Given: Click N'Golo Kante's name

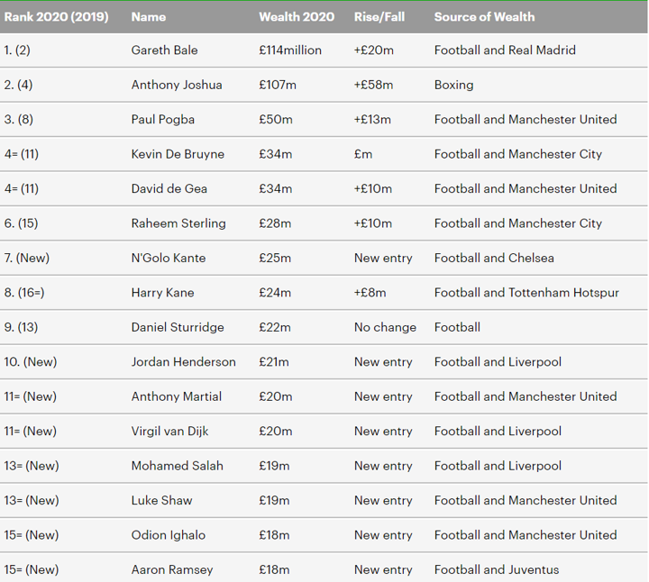Looking at the screenshot, I should click(168, 258).
